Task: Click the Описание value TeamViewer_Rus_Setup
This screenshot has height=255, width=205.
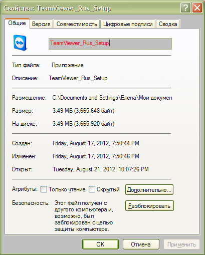Action: [78, 78]
